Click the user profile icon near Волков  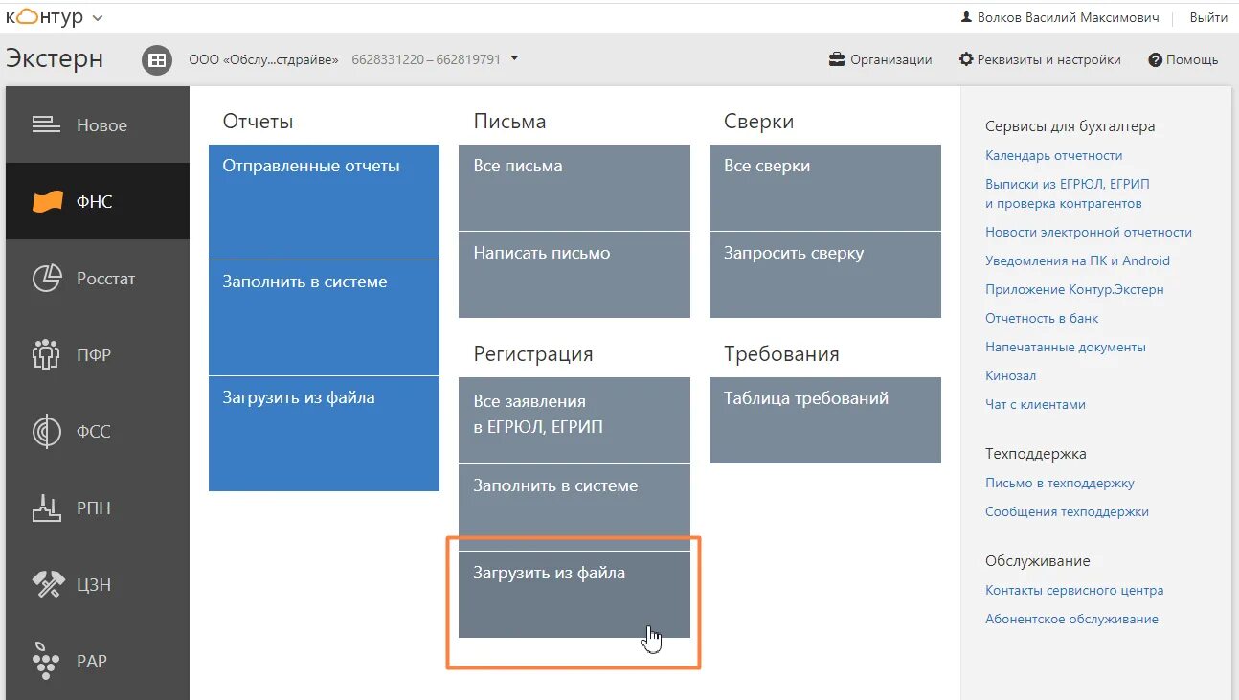click(966, 17)
